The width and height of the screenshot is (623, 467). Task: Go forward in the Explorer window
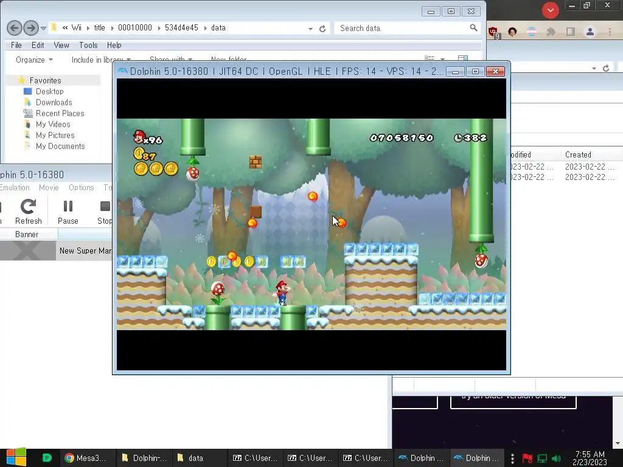(x=30, y=28)
